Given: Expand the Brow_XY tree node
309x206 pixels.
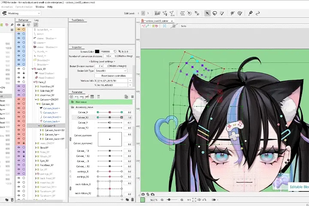Looking at the screenshot, I should [x=36, y=148].
